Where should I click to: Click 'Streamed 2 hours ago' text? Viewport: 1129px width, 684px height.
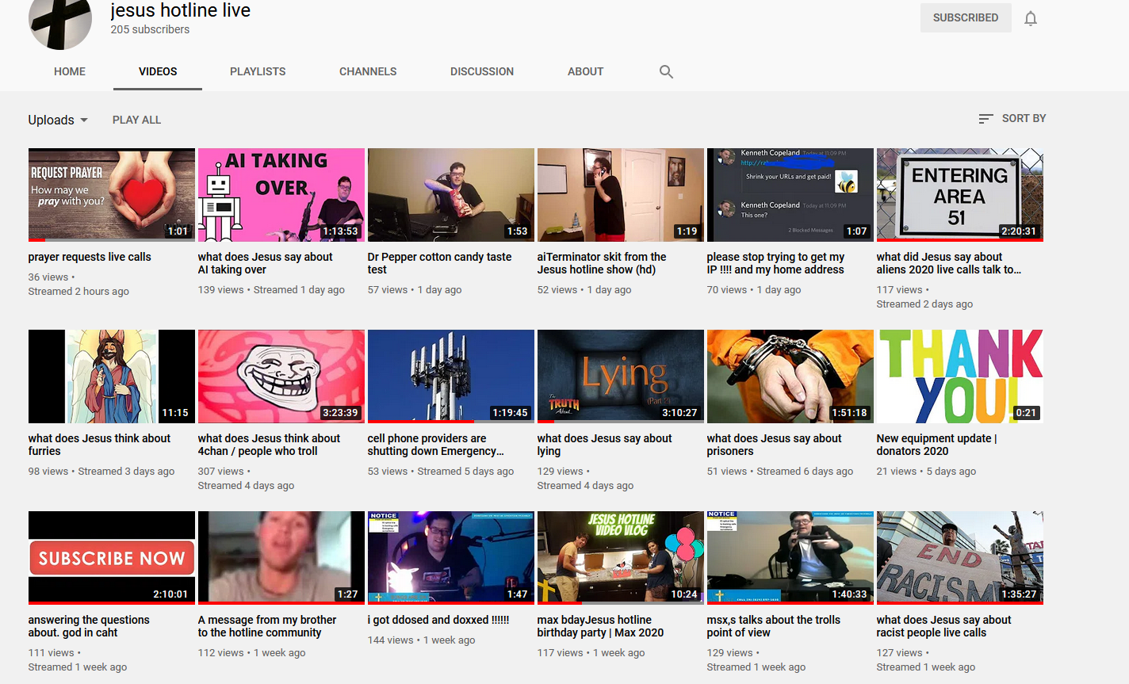coord(78,292)
